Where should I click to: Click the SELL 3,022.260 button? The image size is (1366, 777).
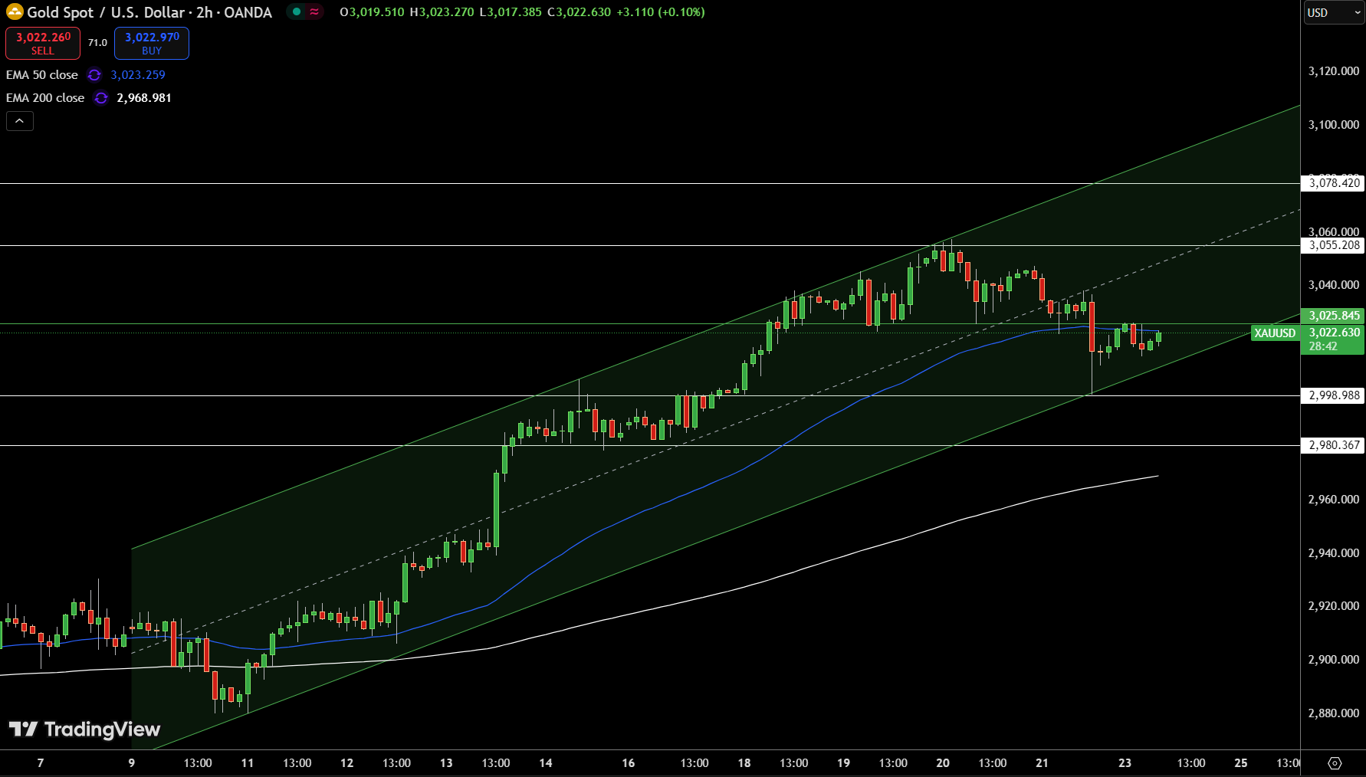43,43
